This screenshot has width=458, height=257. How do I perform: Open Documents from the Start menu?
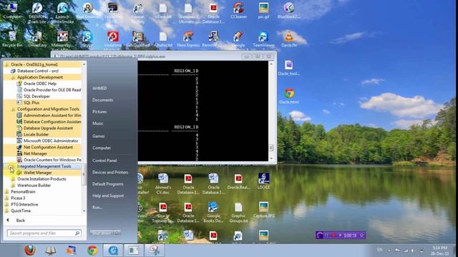coord(102,100)
